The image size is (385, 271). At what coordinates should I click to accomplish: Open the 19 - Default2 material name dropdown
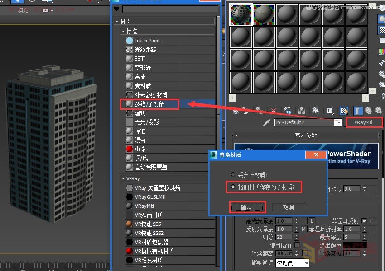[337, 123]
